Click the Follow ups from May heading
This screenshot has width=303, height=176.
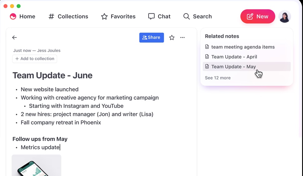tap(40, 139)
